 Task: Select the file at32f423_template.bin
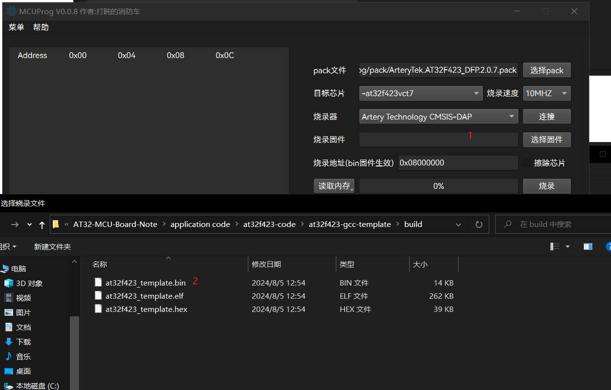click(146, 283)
